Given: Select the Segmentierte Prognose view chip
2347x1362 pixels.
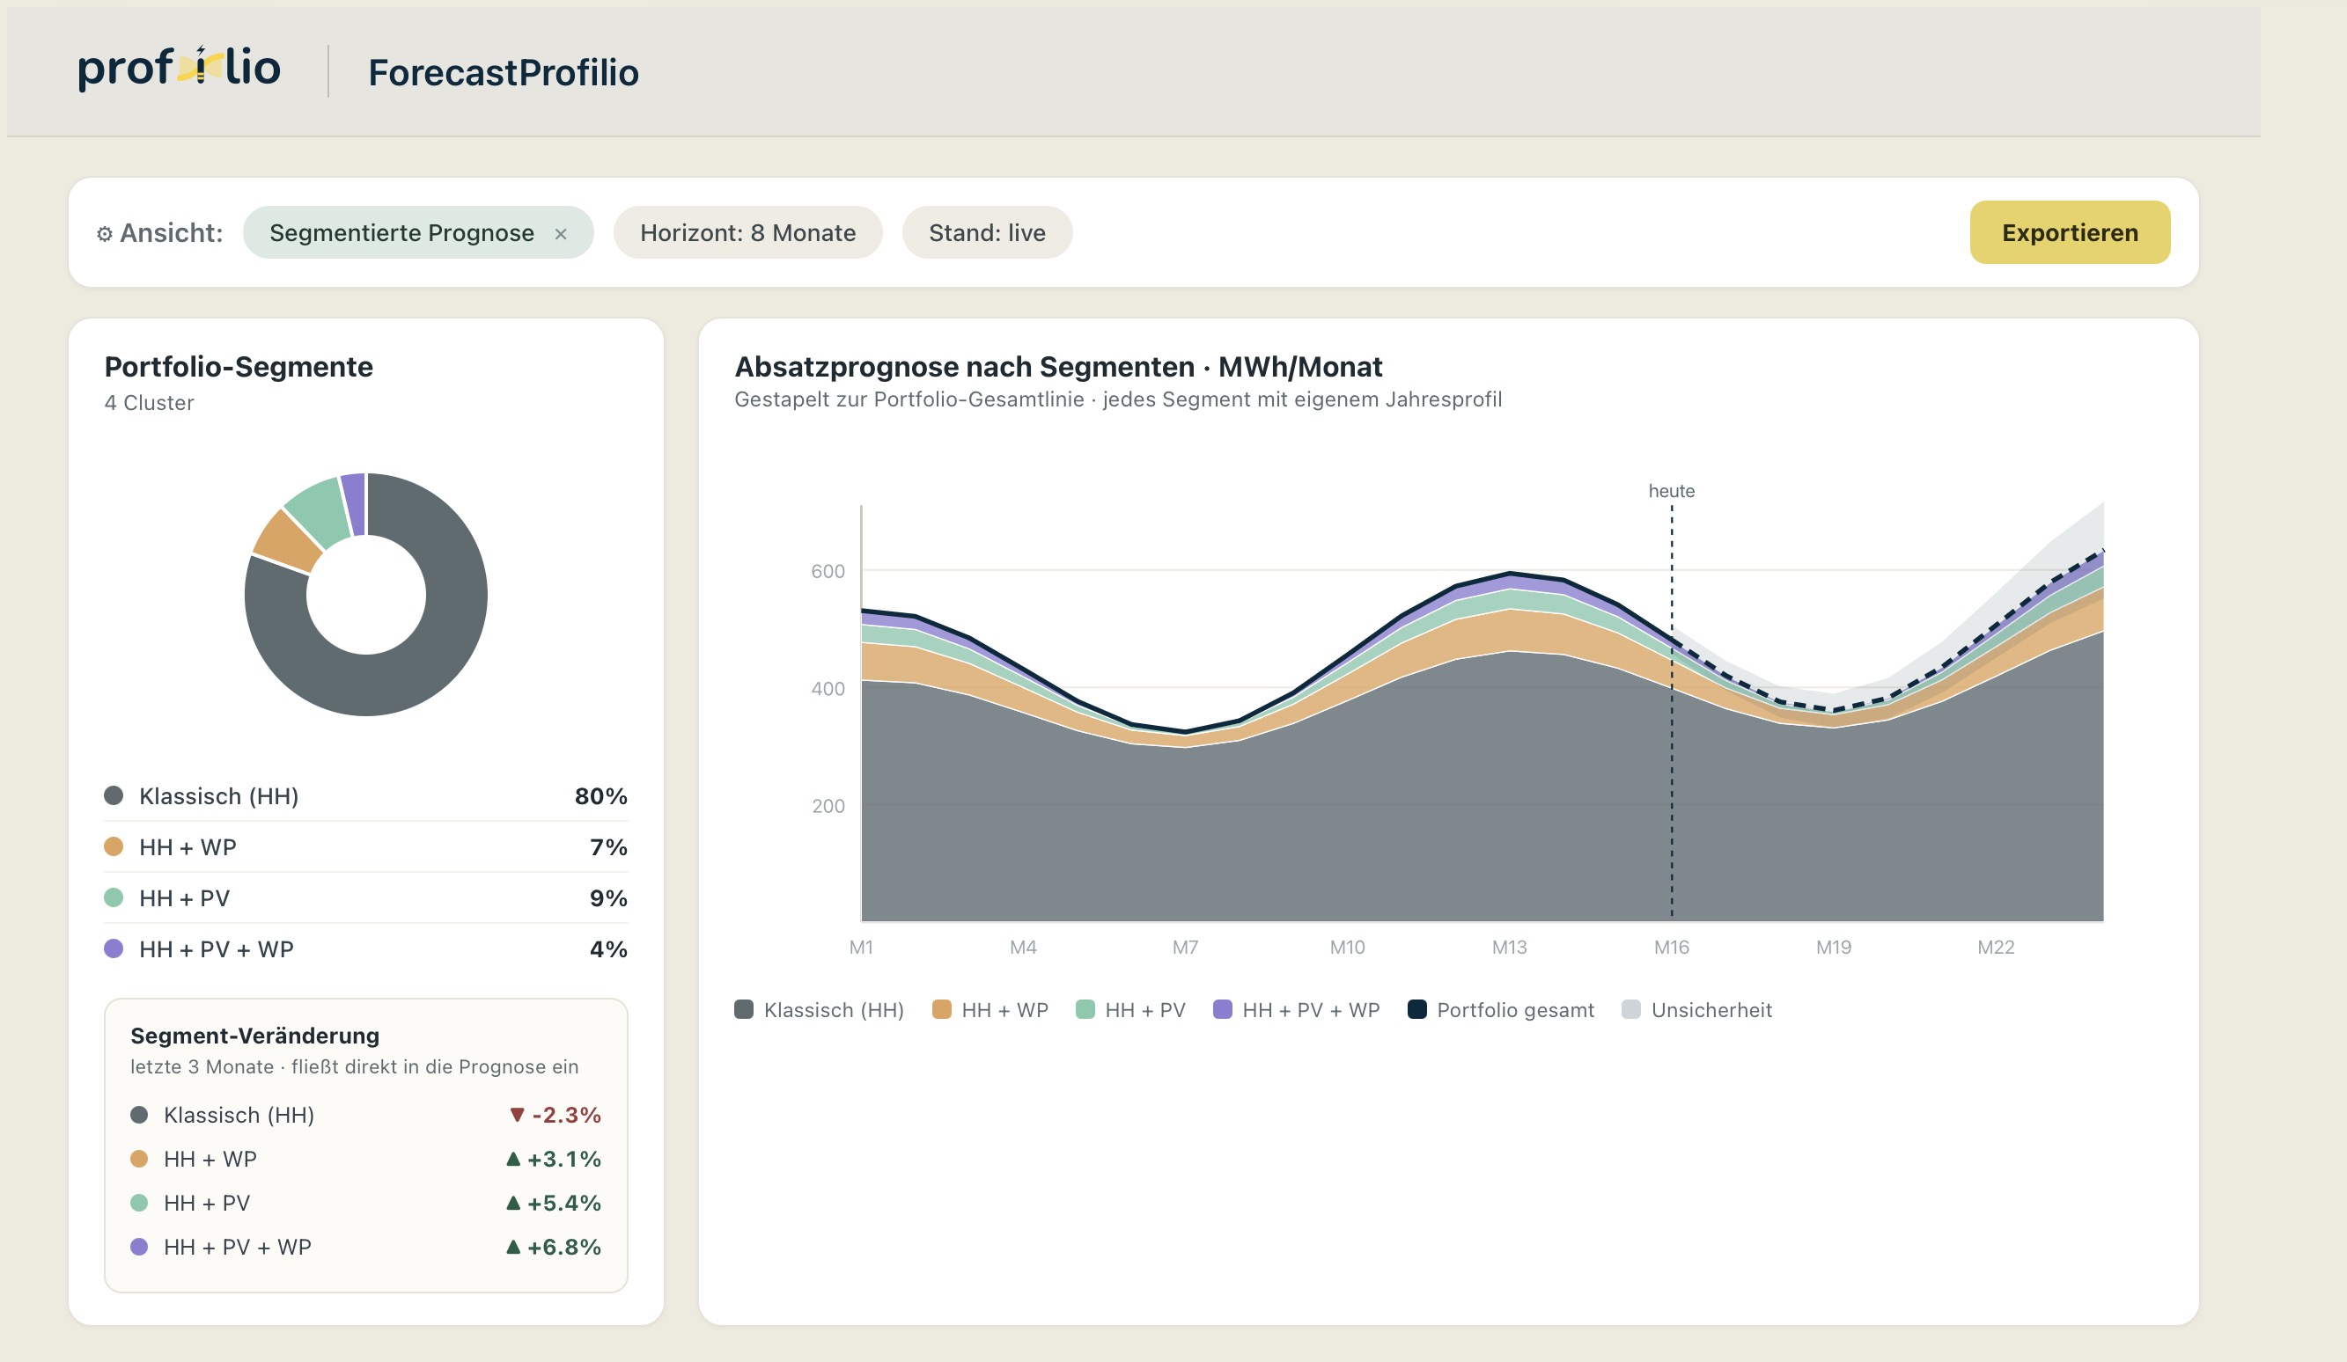Looking at the screenshot, I should coord(418,233).
